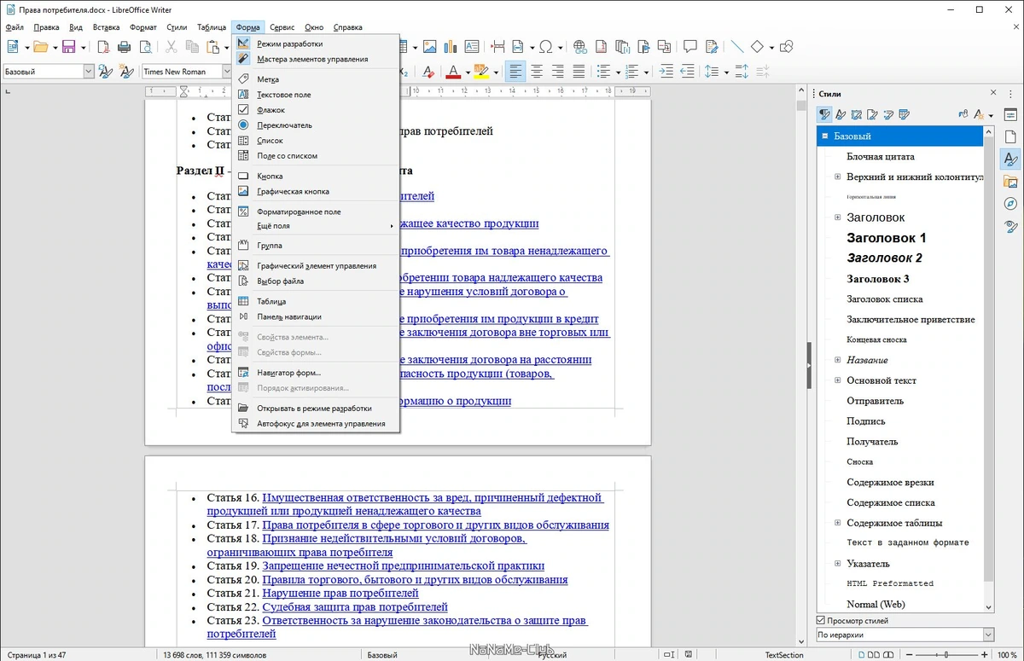Center-align text with toolbar icon
The image size is (1024, 661).
(536, 72)
